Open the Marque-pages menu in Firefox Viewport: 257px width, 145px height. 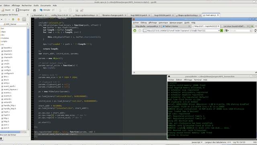[x=176, y=23]
